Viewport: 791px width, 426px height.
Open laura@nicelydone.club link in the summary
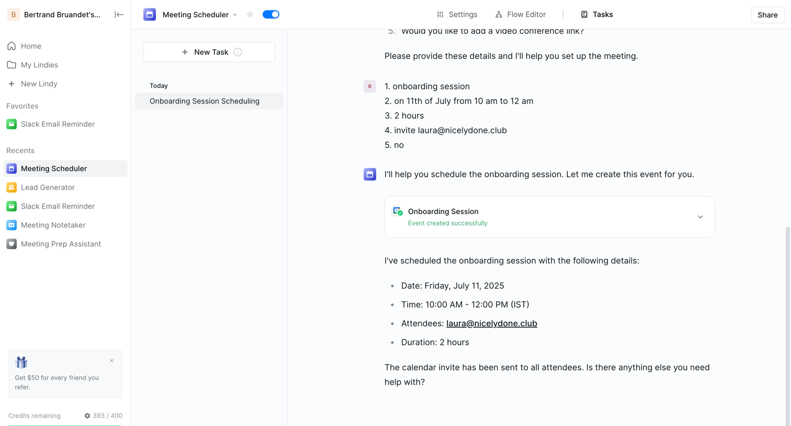click(x=491, y=323)
